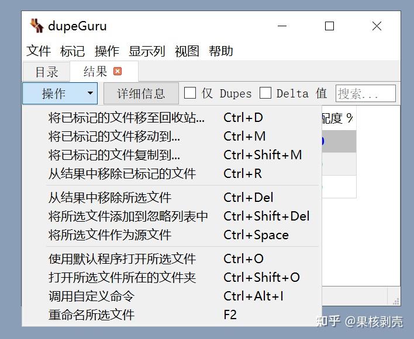The height and width of the screenshot is (339, 414).
Task: Select the 结果 tab
Action: 104,71
